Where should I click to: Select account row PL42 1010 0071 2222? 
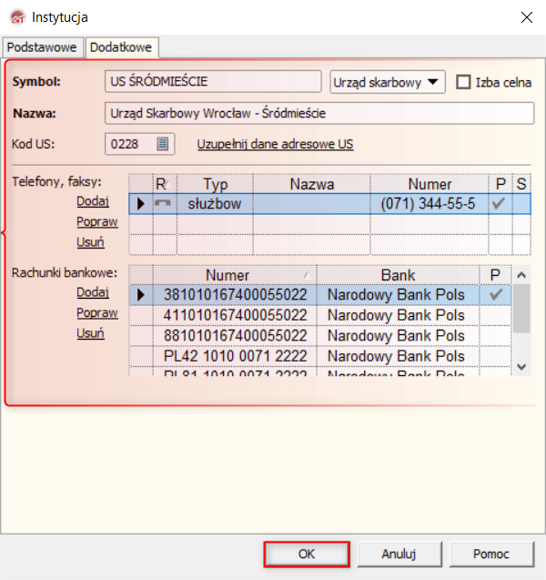click(x=235, y=356)
